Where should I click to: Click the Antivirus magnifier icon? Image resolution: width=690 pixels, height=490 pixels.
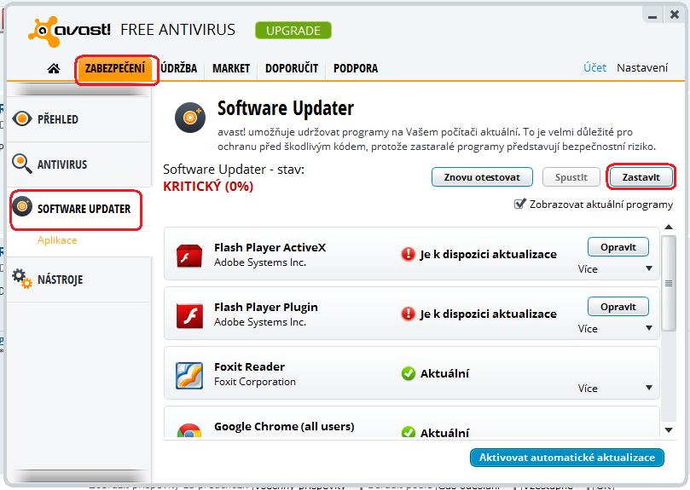point(21,164)
